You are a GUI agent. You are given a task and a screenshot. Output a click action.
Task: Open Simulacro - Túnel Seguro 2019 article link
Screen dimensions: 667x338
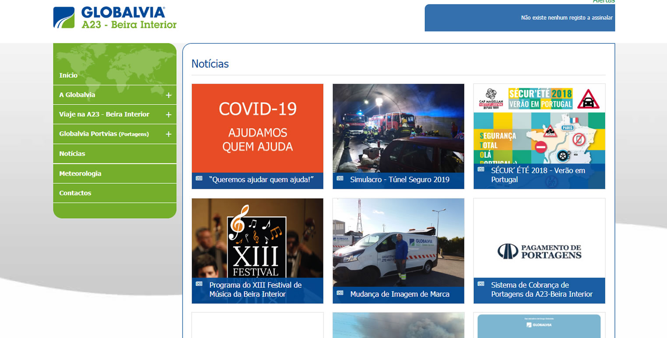(x=400, y=179)
